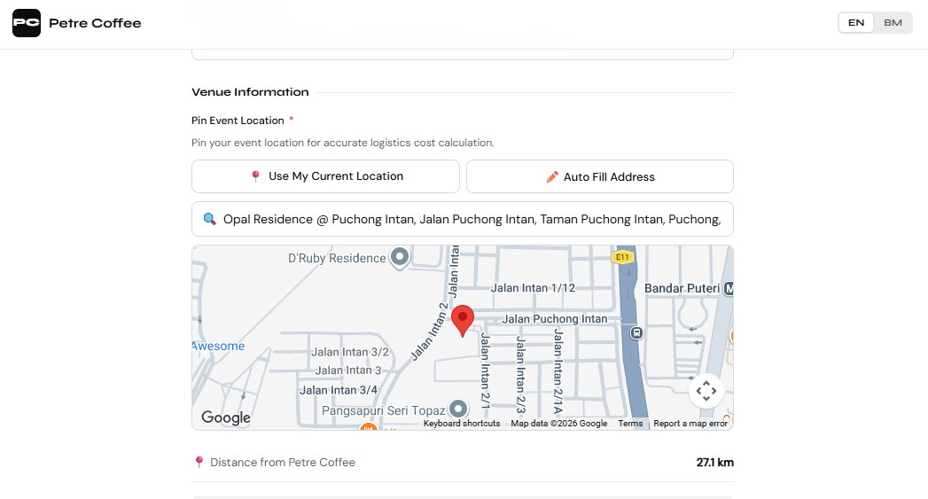Click the location search address field
928x499 pixels.
coord(462,219)
